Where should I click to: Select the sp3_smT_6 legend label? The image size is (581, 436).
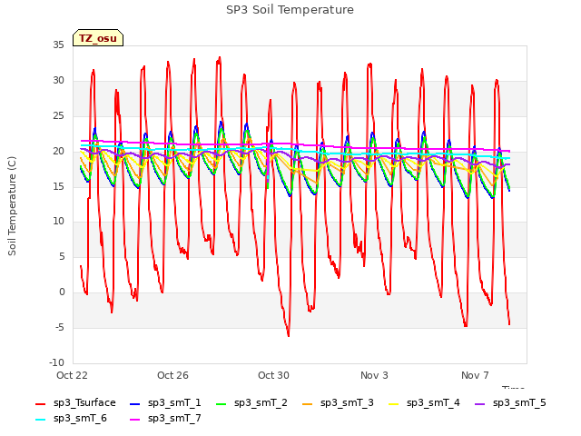click(80, 419)
